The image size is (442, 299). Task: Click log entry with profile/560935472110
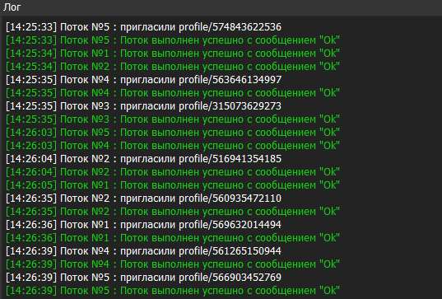[143, 199]
